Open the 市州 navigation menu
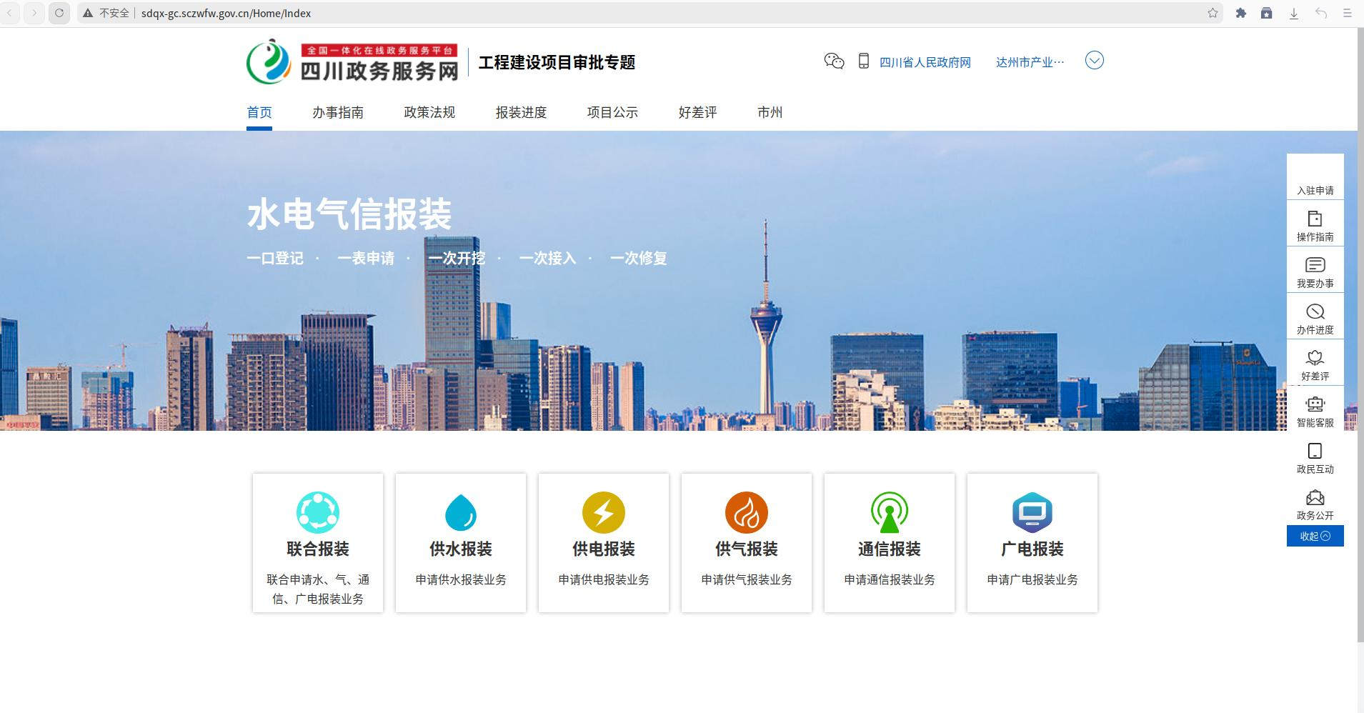The height and width of the screenshot is (713, 1364). [x=770, y=113]
